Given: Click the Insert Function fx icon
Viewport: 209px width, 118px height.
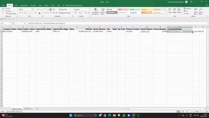Looking at the screenshot, I should click(25, 23).
